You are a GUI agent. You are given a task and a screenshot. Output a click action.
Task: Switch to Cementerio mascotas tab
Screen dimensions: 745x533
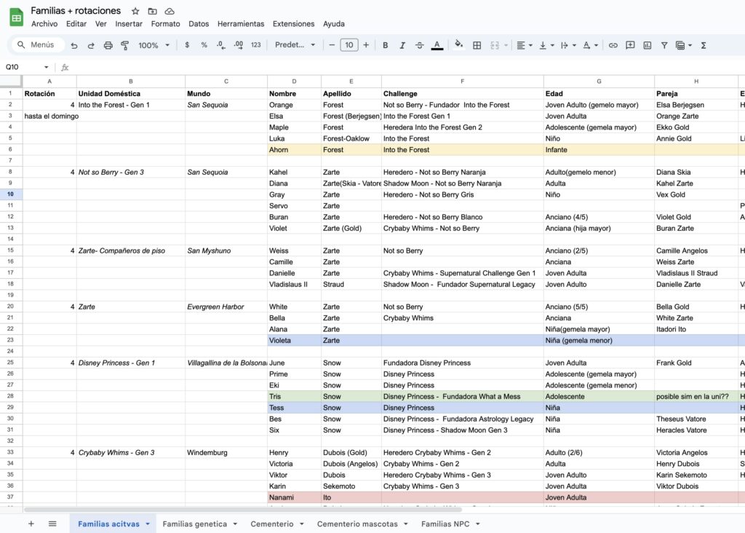click(x=357, y=524)
